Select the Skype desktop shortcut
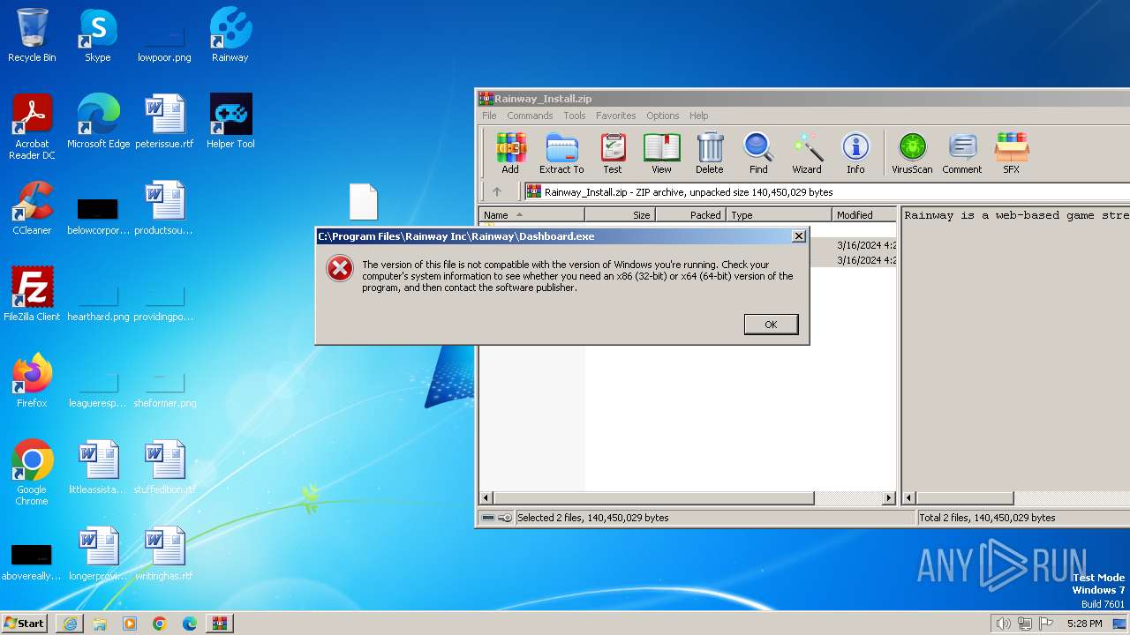This screenshot has height=635, width=1130. coord(98,35)
